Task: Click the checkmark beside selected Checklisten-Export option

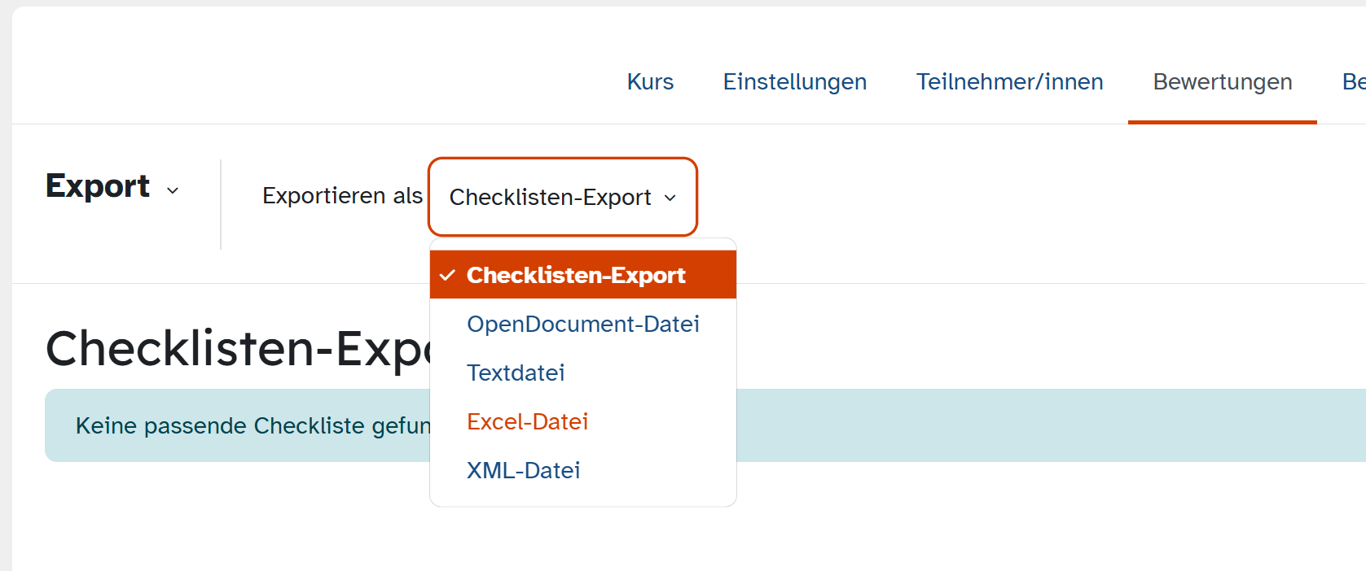Action: pos(447,276)
